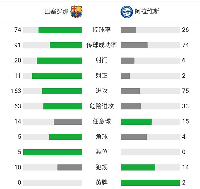Click the 控球率 stat label

[x=102, y=30]
